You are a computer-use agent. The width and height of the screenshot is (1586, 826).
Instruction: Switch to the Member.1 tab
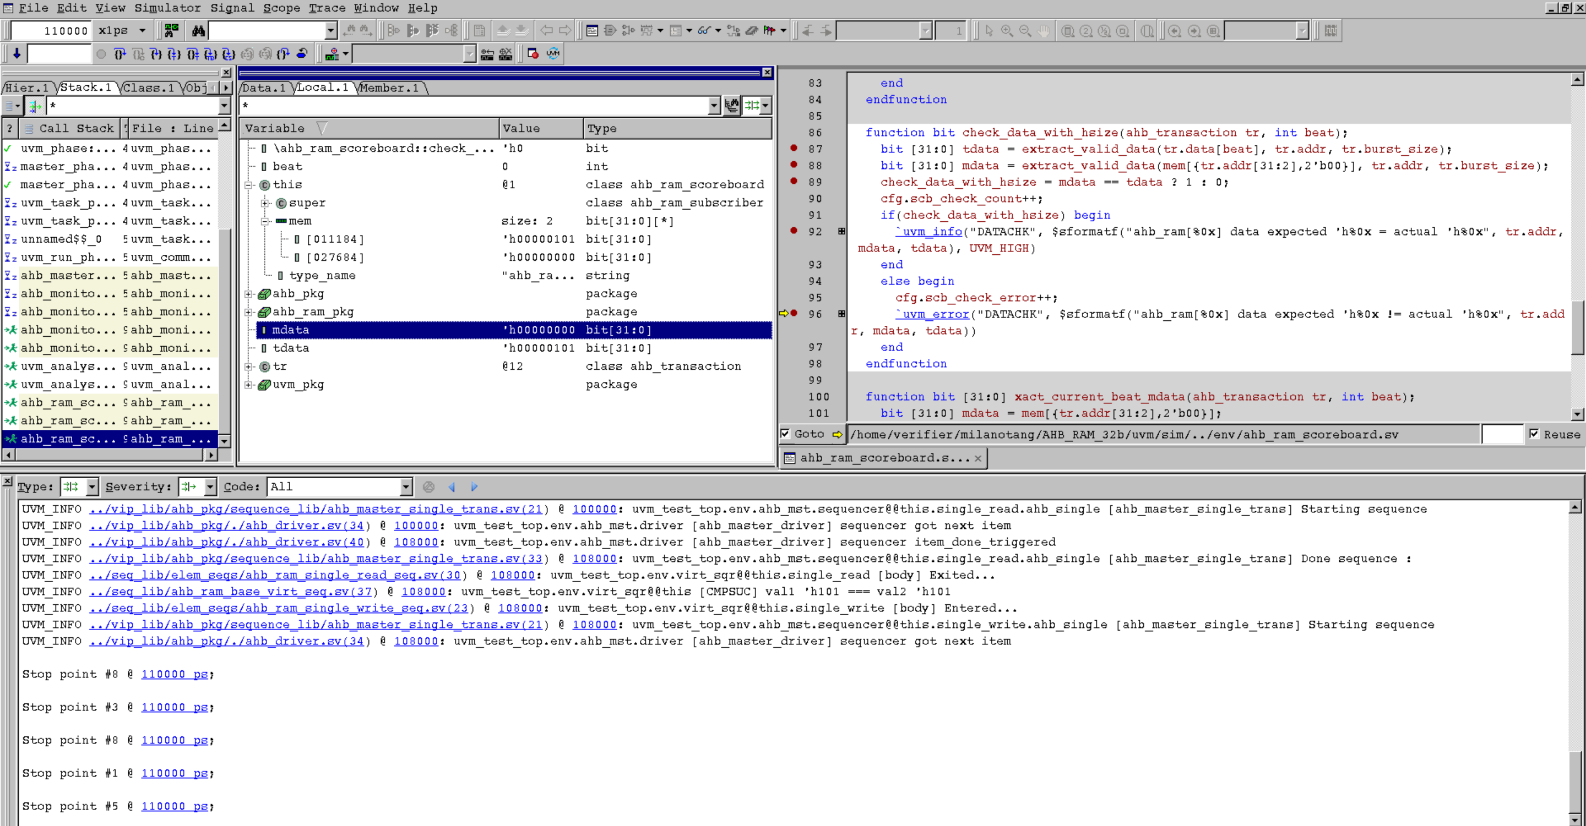(389, 88)
